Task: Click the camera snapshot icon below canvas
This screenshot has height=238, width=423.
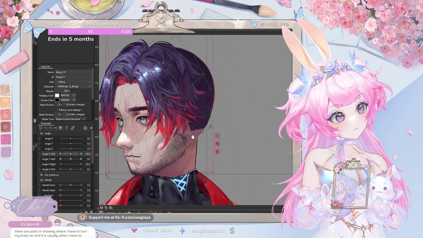Action: (x=101, y=208)
